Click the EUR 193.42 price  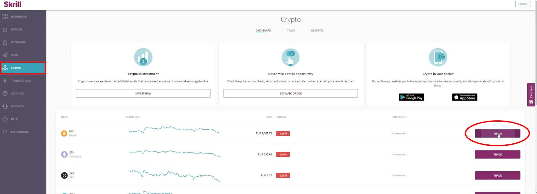265,154
